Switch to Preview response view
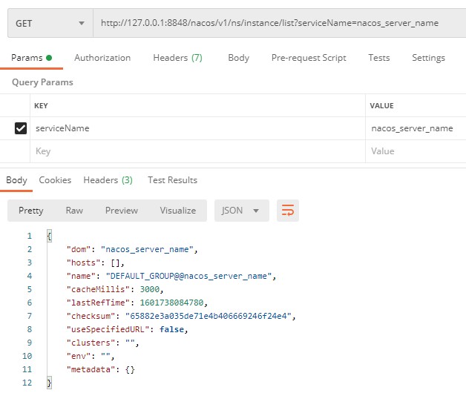Screen dimensions: 466x393 coord(122,211)
